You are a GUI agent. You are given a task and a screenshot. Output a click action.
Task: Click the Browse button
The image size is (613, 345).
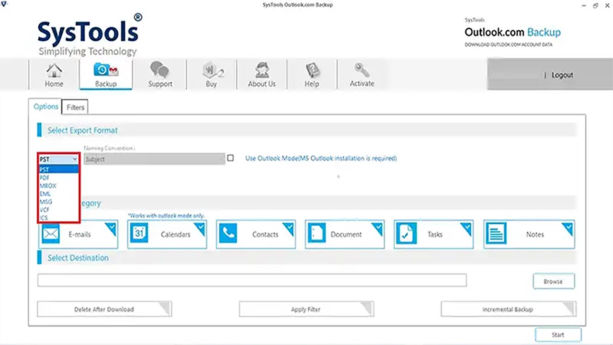[554, 281]
